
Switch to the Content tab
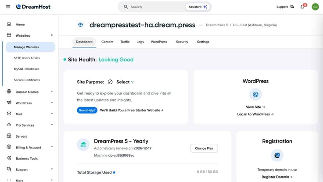click(108, 42)
